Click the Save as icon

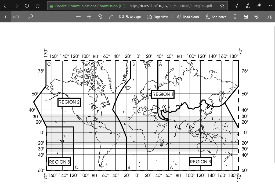pyautogui.click(x=256, y=17)
